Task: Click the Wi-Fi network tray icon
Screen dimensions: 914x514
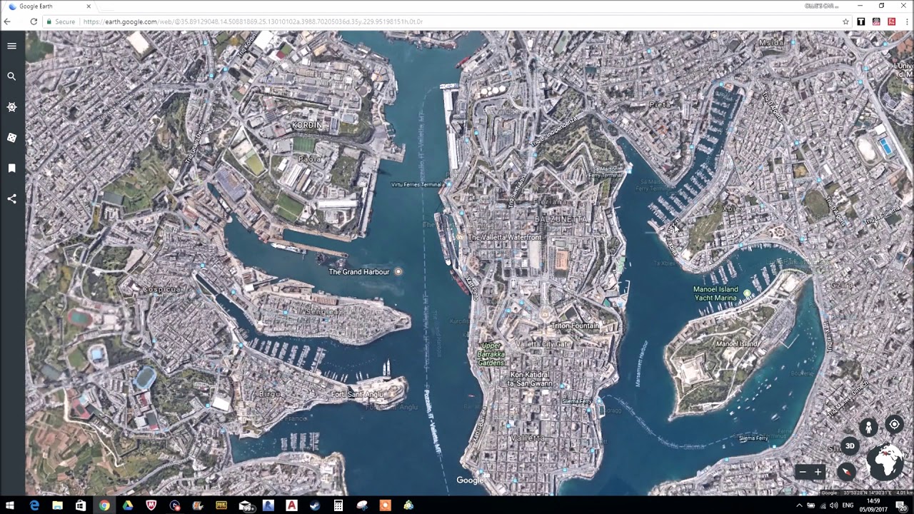Action: (822, 505)
